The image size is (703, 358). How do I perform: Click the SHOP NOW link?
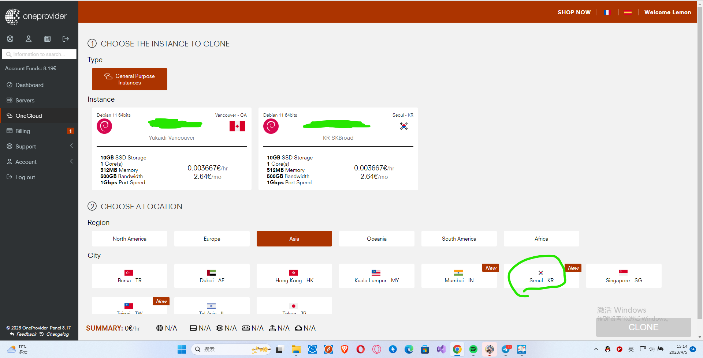[574, 12]
